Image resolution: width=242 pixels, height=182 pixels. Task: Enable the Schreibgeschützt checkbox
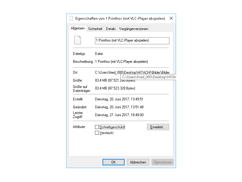[97, 127]
